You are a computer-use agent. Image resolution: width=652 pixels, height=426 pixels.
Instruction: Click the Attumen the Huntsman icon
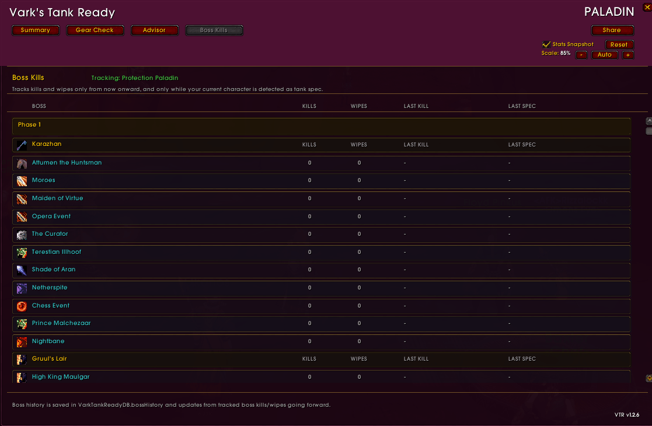tap(22, 163)
